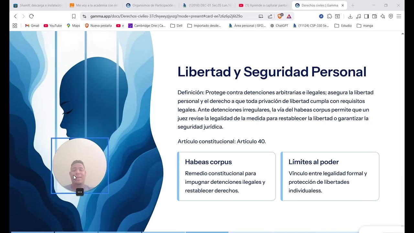Open a new browser tab
Image resolution: width=414 pixels, height=233 pixels.
click(x=353, y=6)
